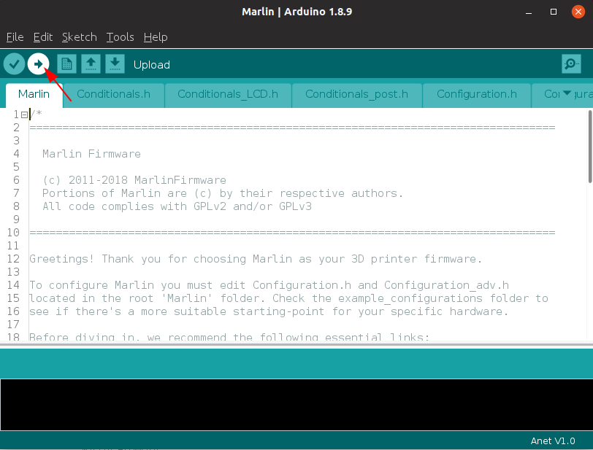Switch to the Conditionals.h tab
This screenshot has width=593, height=450.
click(113, 95)
